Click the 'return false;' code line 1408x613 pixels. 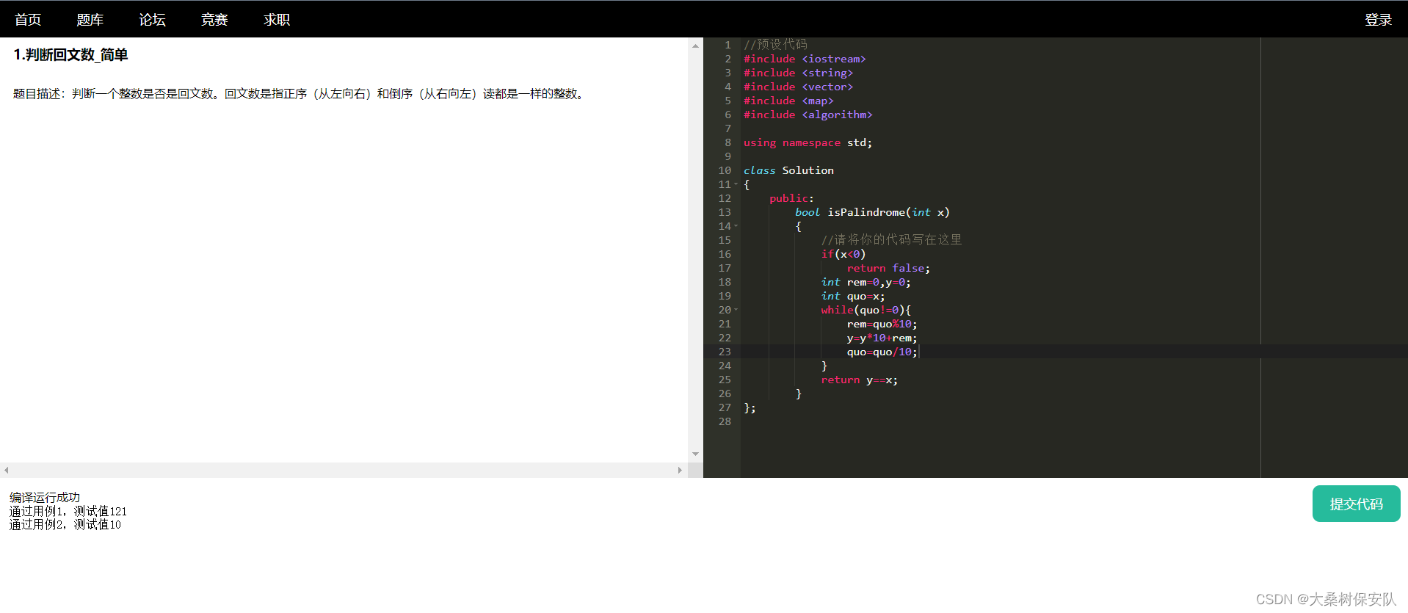(x=888, y=268)
